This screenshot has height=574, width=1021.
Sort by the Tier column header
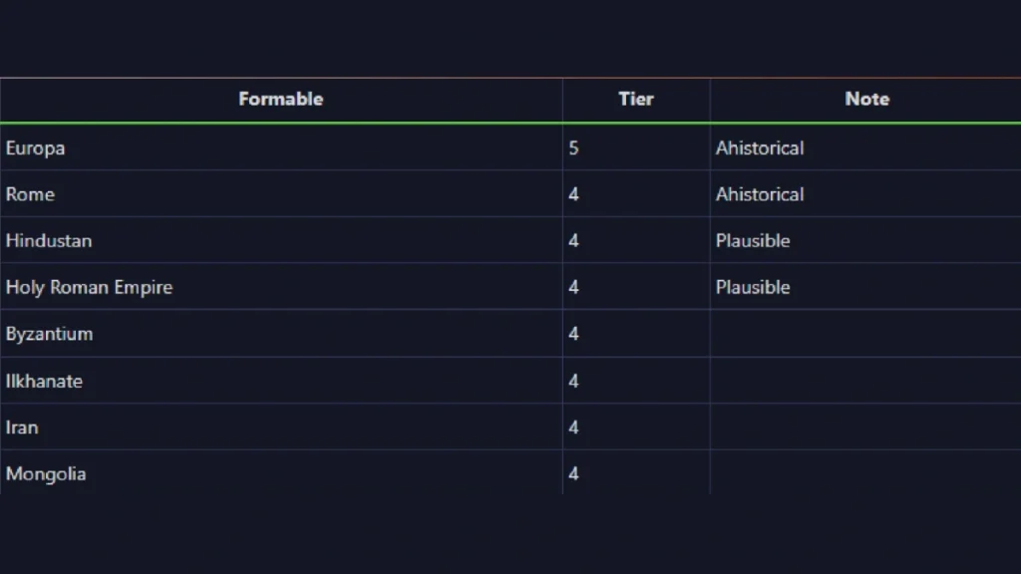coord(635,99)
